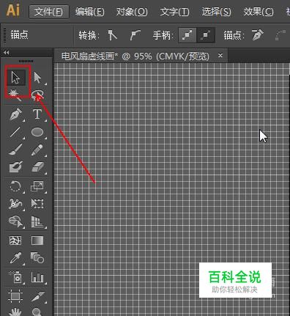Select the Lasso tool
Viewport: 290px width, 316px height.
[x=37, y=95]
